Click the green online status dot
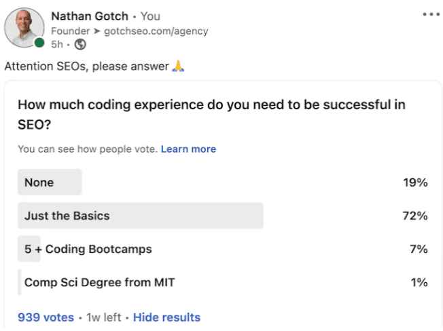Image resolution: width=443 pixels, height=331 pixels. coord(39,43)
